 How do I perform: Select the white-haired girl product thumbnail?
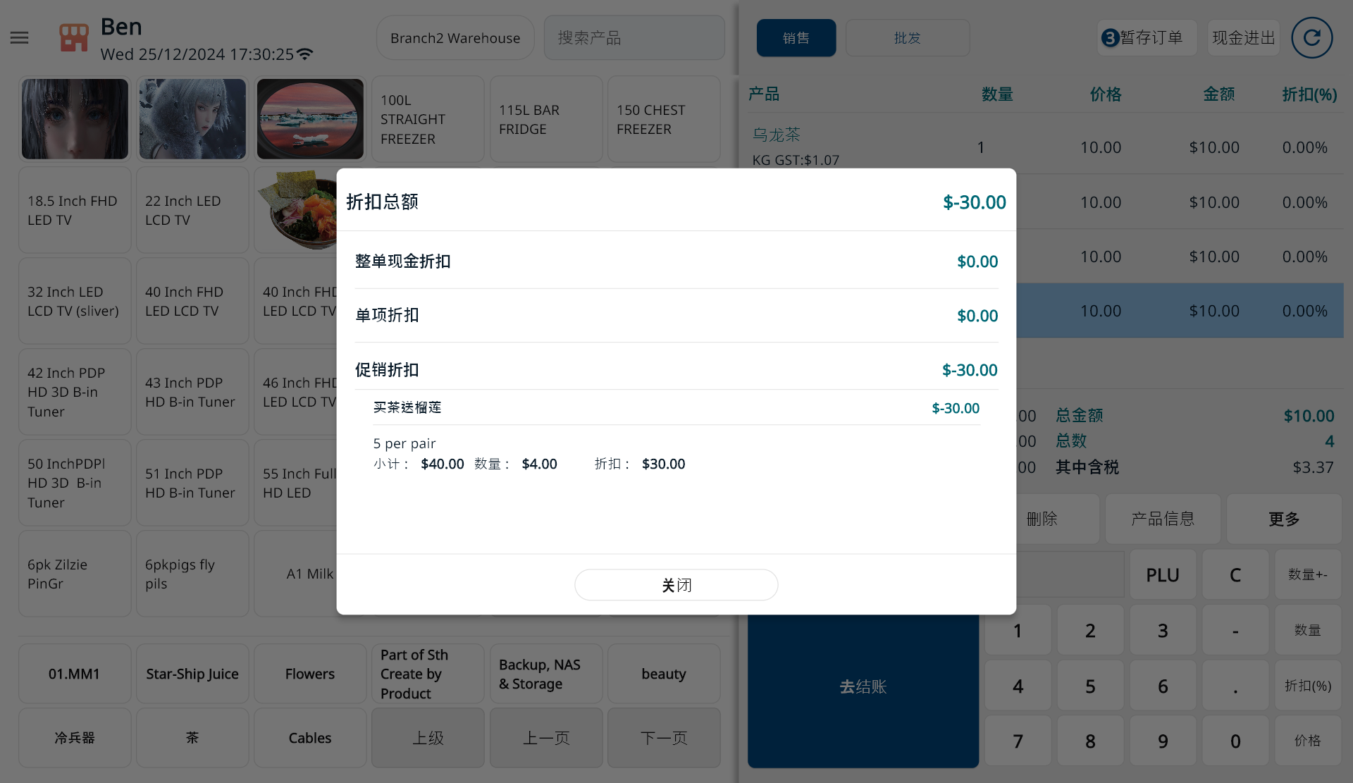[x=192, y=118]
